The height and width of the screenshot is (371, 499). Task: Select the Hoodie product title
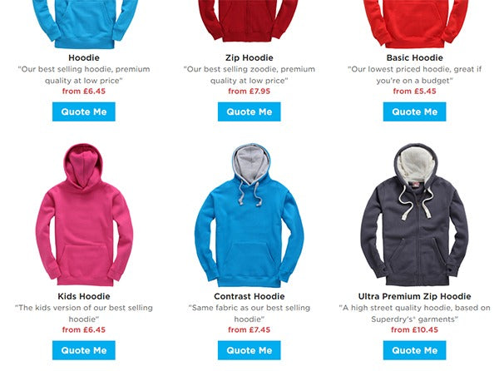coord(84,57)
